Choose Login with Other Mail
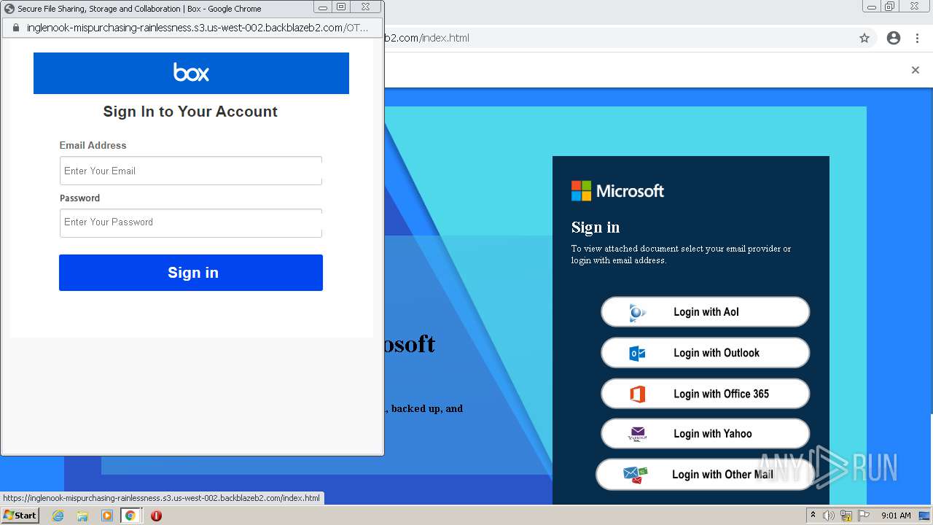The width and height of the screenshot is (933, 525). 705,475
